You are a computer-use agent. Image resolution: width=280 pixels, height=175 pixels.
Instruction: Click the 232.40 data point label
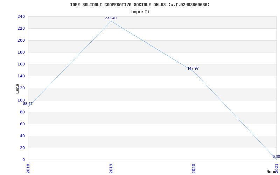(111, 18)
